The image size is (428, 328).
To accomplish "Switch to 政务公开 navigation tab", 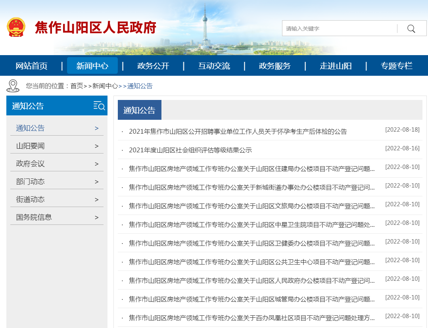I will (153, 66).
